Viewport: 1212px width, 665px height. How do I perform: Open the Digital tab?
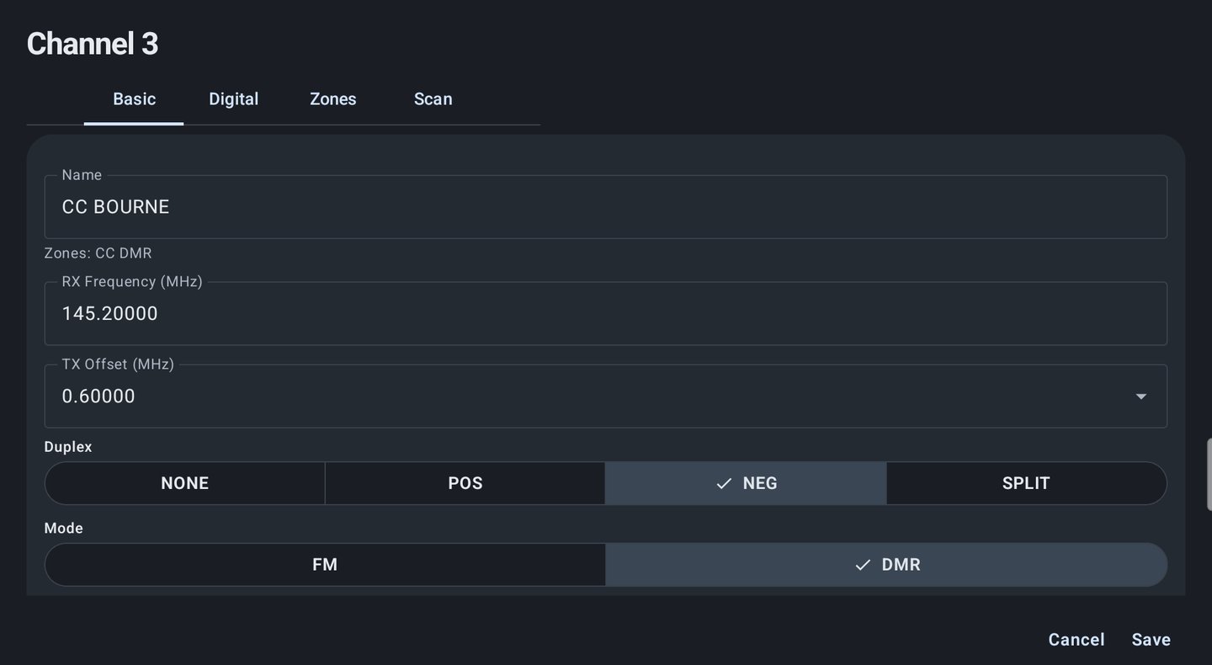(x=233, y=99)
